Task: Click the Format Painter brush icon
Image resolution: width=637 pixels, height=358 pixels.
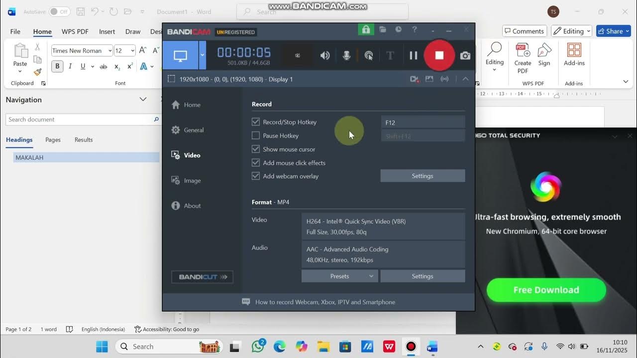Action: coord(37,72)
